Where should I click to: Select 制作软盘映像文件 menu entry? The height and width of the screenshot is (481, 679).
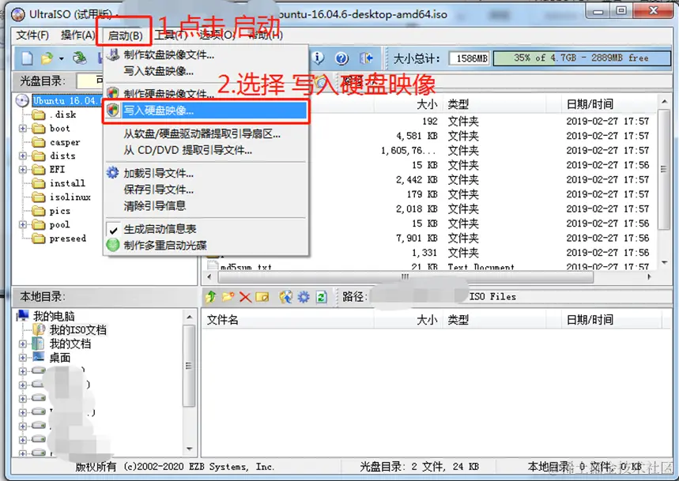coord(169,55)
